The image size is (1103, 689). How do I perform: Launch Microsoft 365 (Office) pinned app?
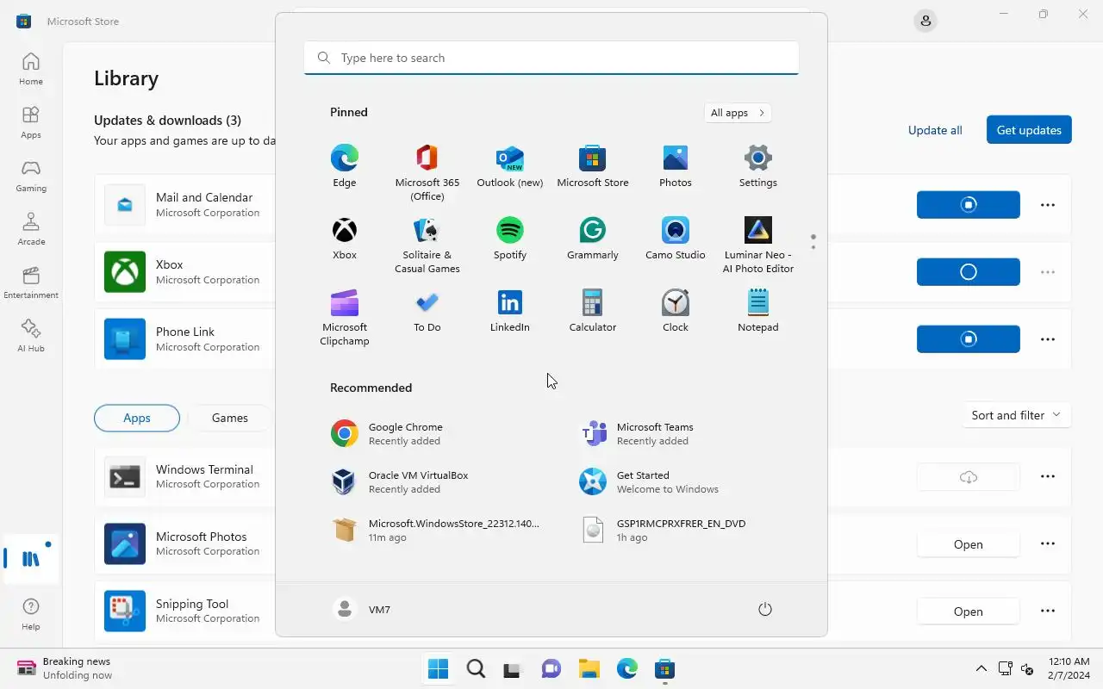[427, 172]
